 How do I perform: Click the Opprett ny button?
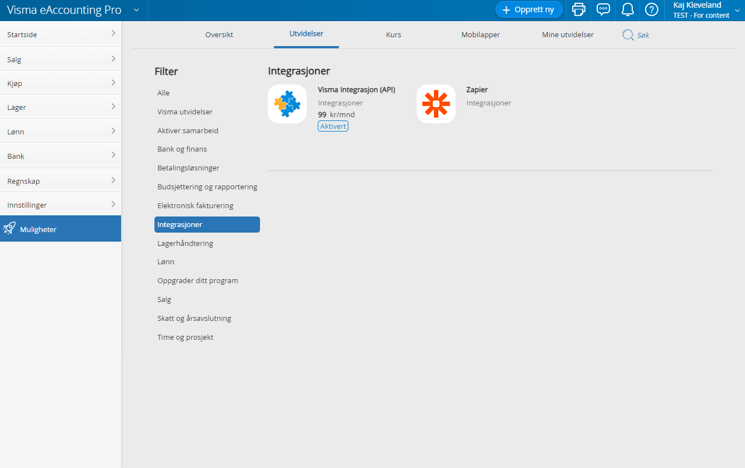528,9
